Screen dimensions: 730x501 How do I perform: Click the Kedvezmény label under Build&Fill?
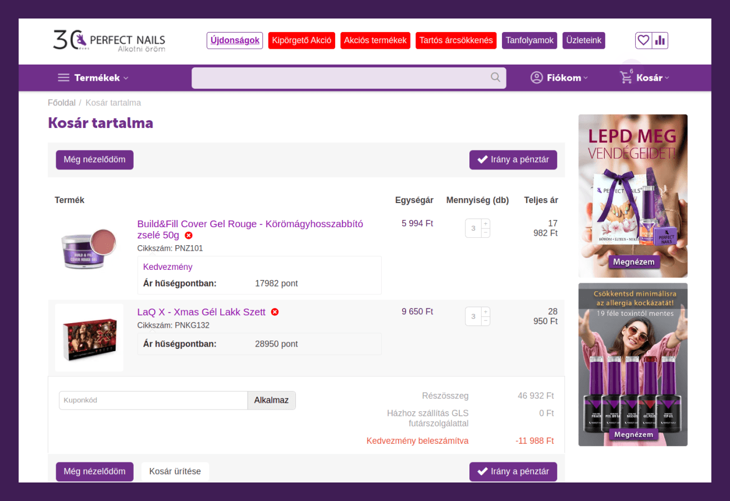[168, 267]
